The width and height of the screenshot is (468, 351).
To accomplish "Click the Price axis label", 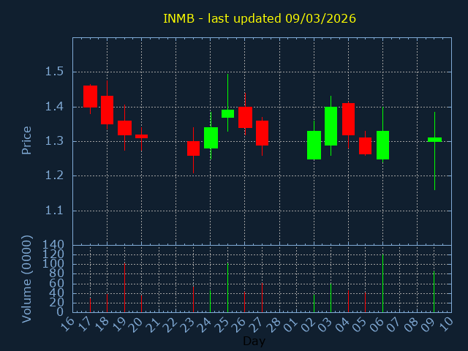I will click(27, 140).
